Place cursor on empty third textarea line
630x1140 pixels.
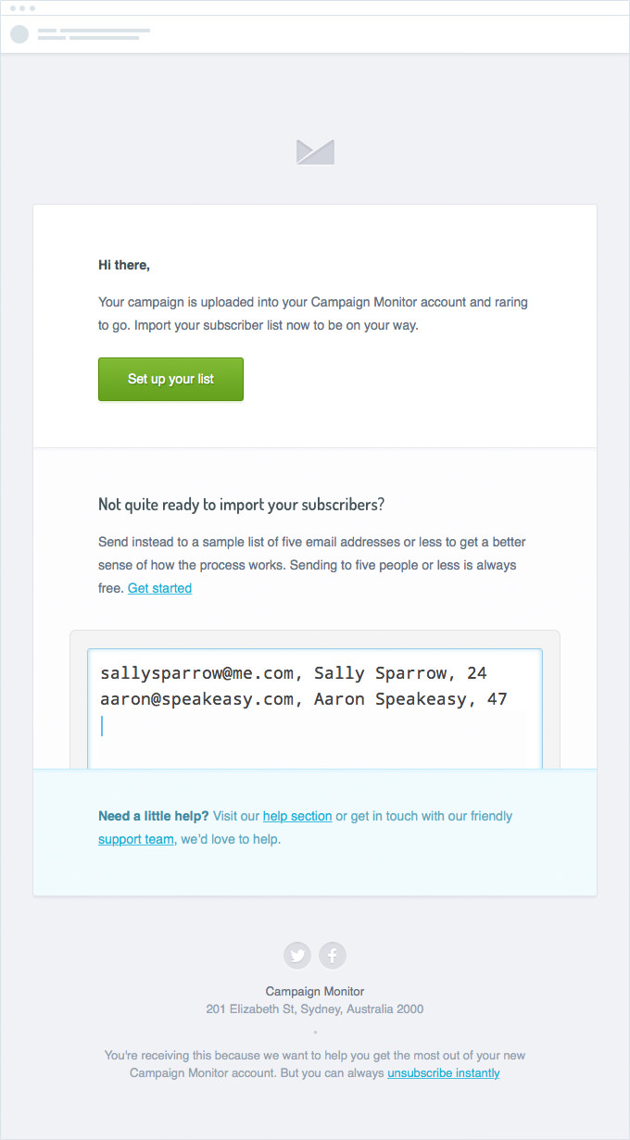(315, 726)
